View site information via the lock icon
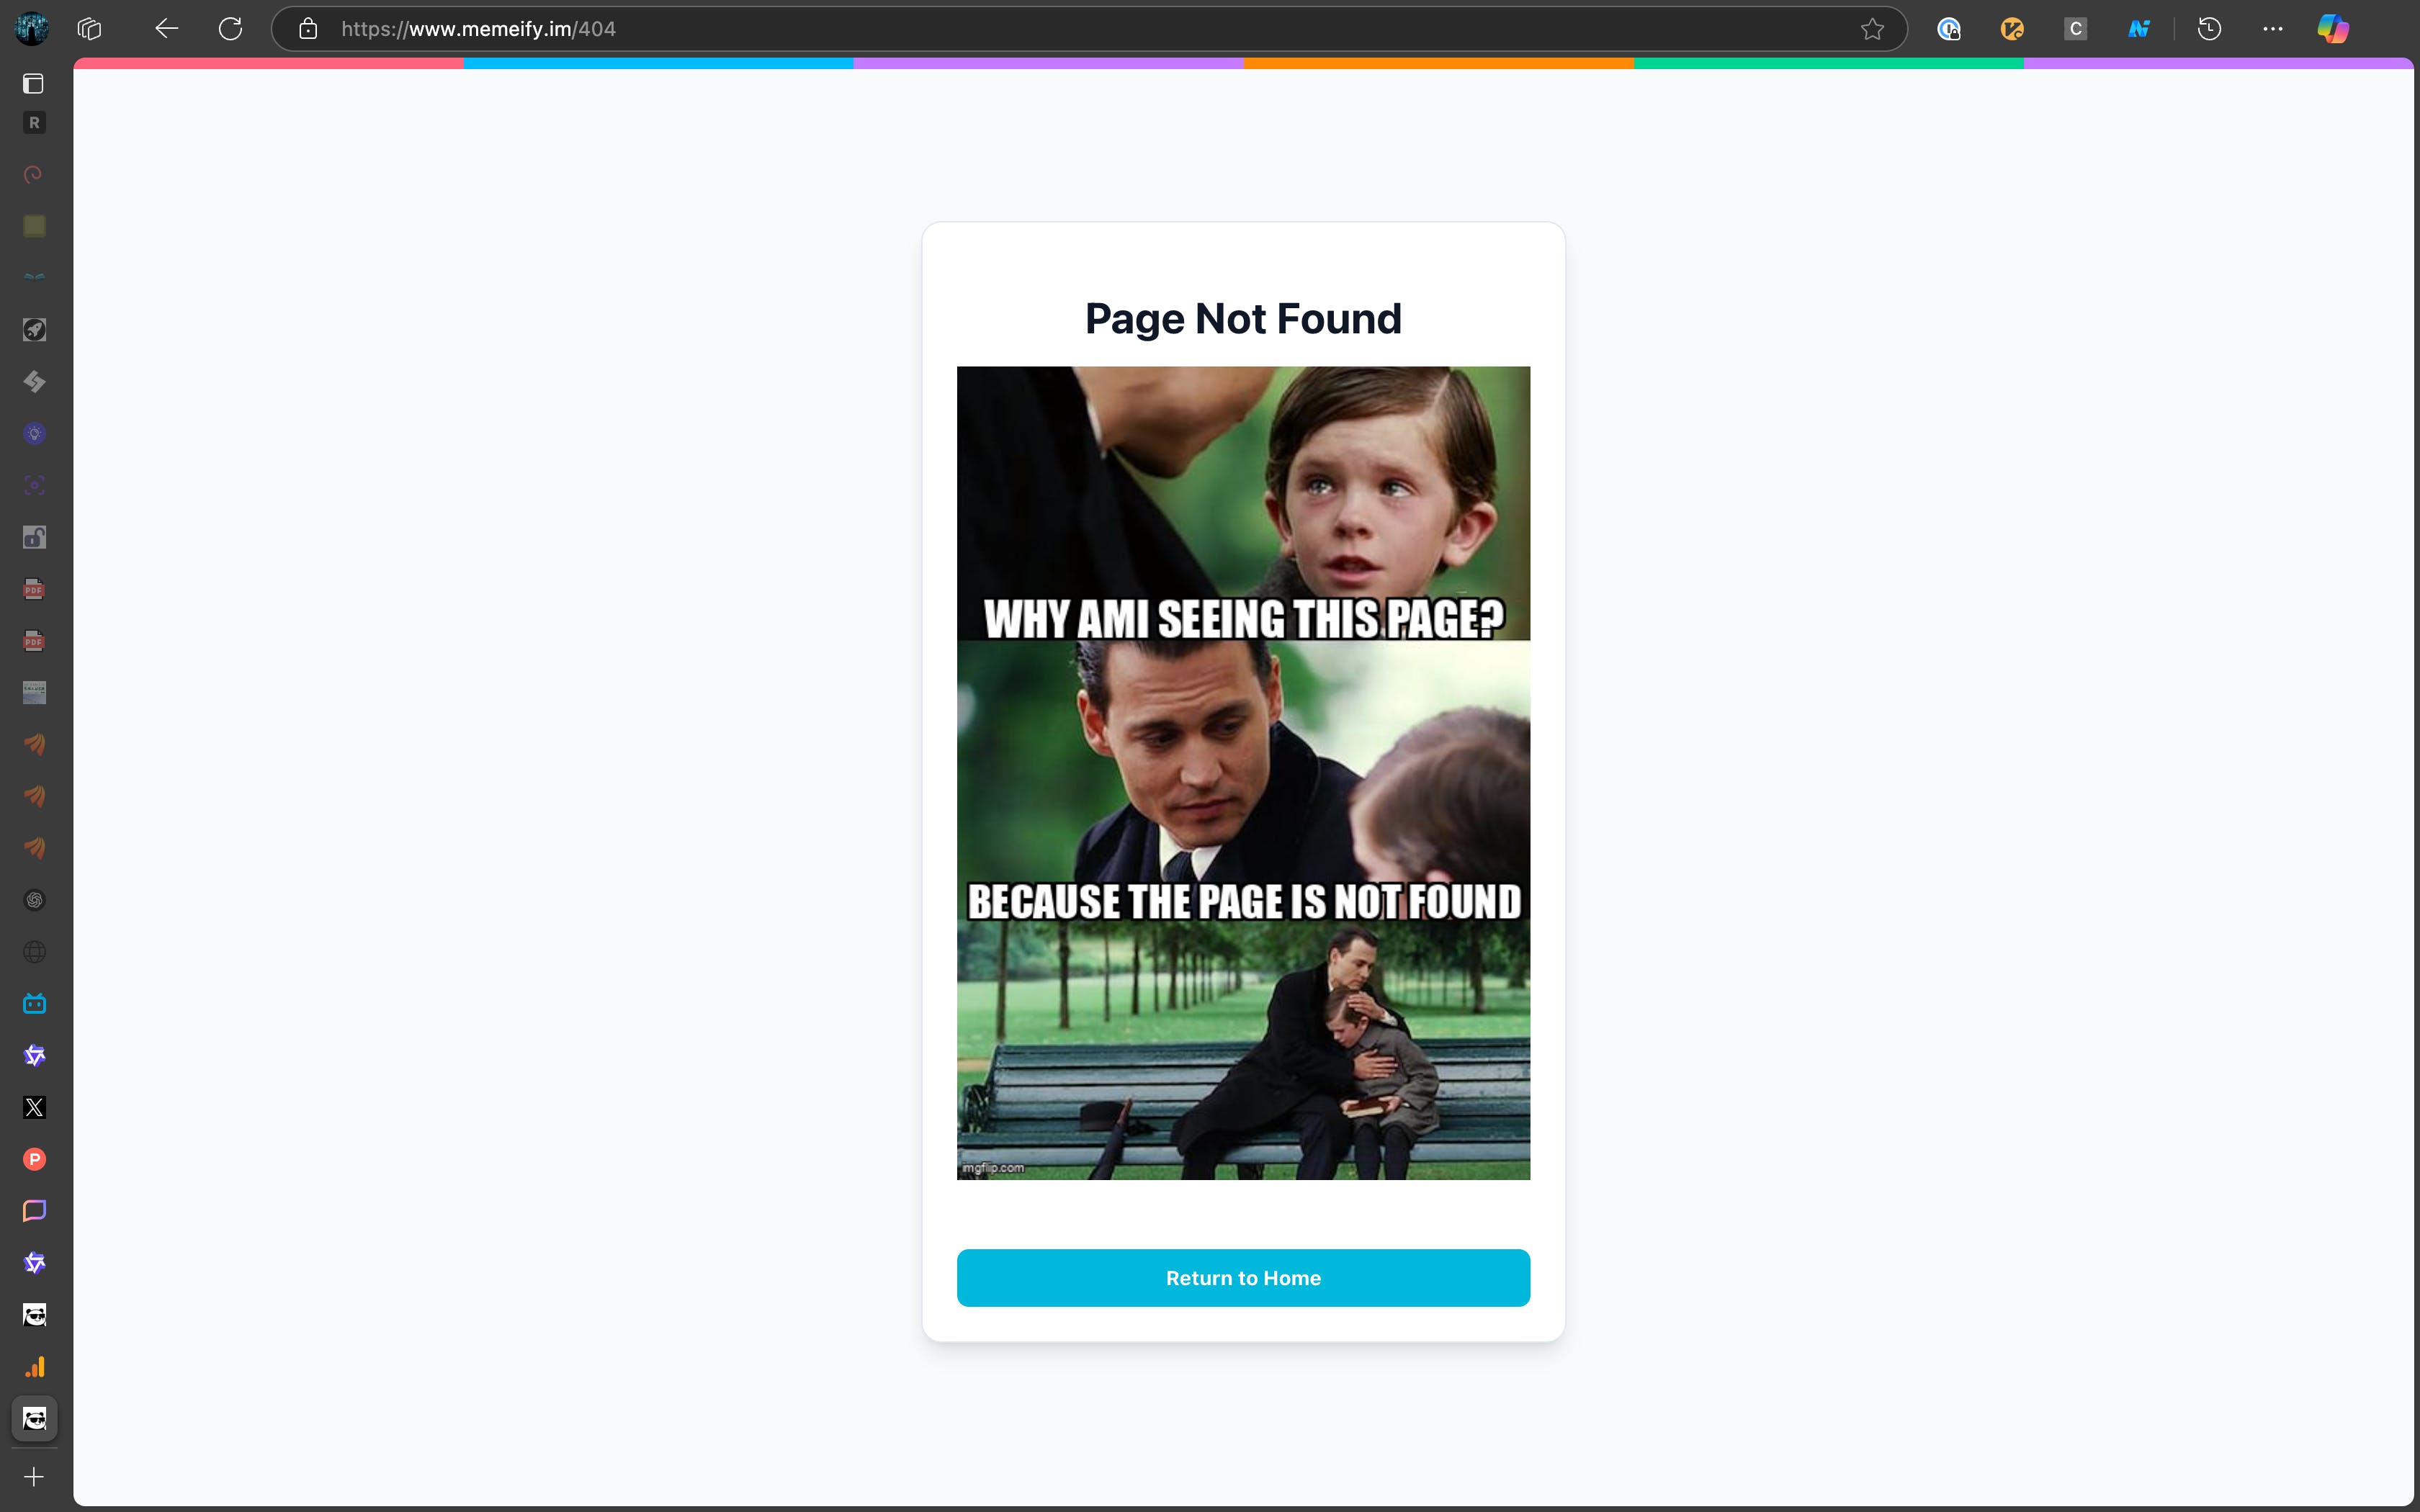Screen dimensions: 2420x1512 click(308, 29)
